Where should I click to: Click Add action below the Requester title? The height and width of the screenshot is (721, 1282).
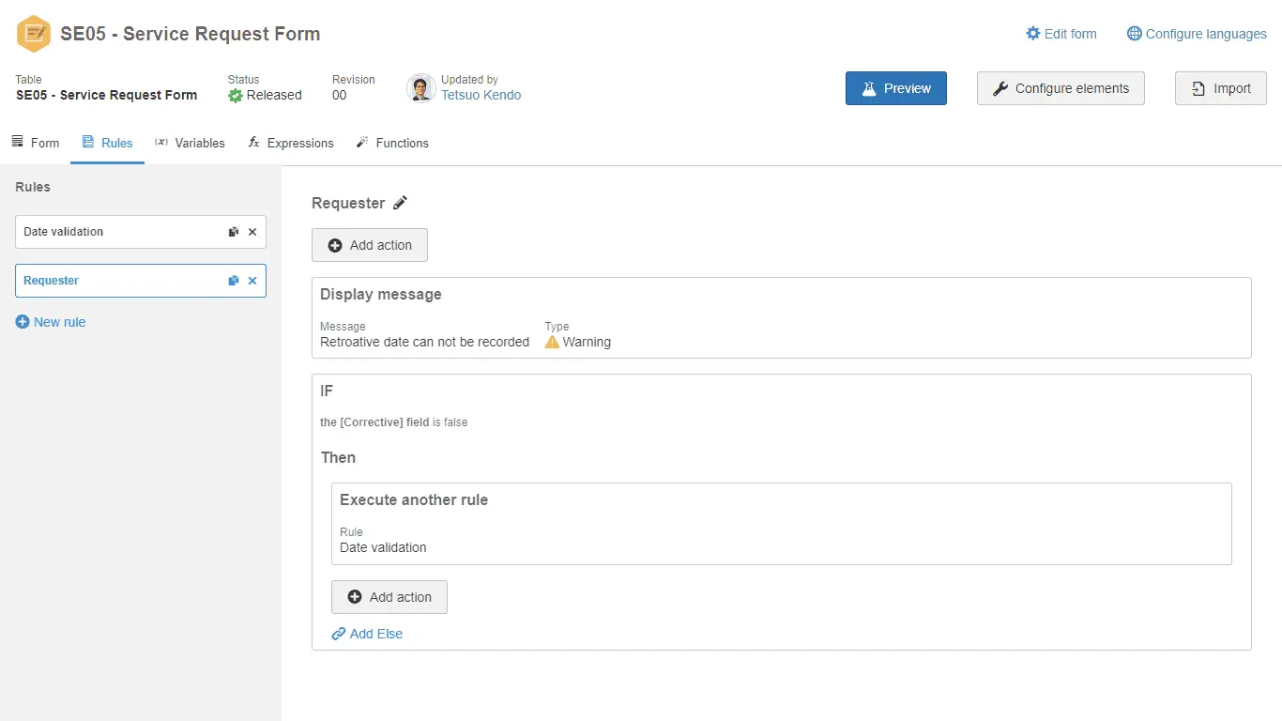click(x=370, y=245)
